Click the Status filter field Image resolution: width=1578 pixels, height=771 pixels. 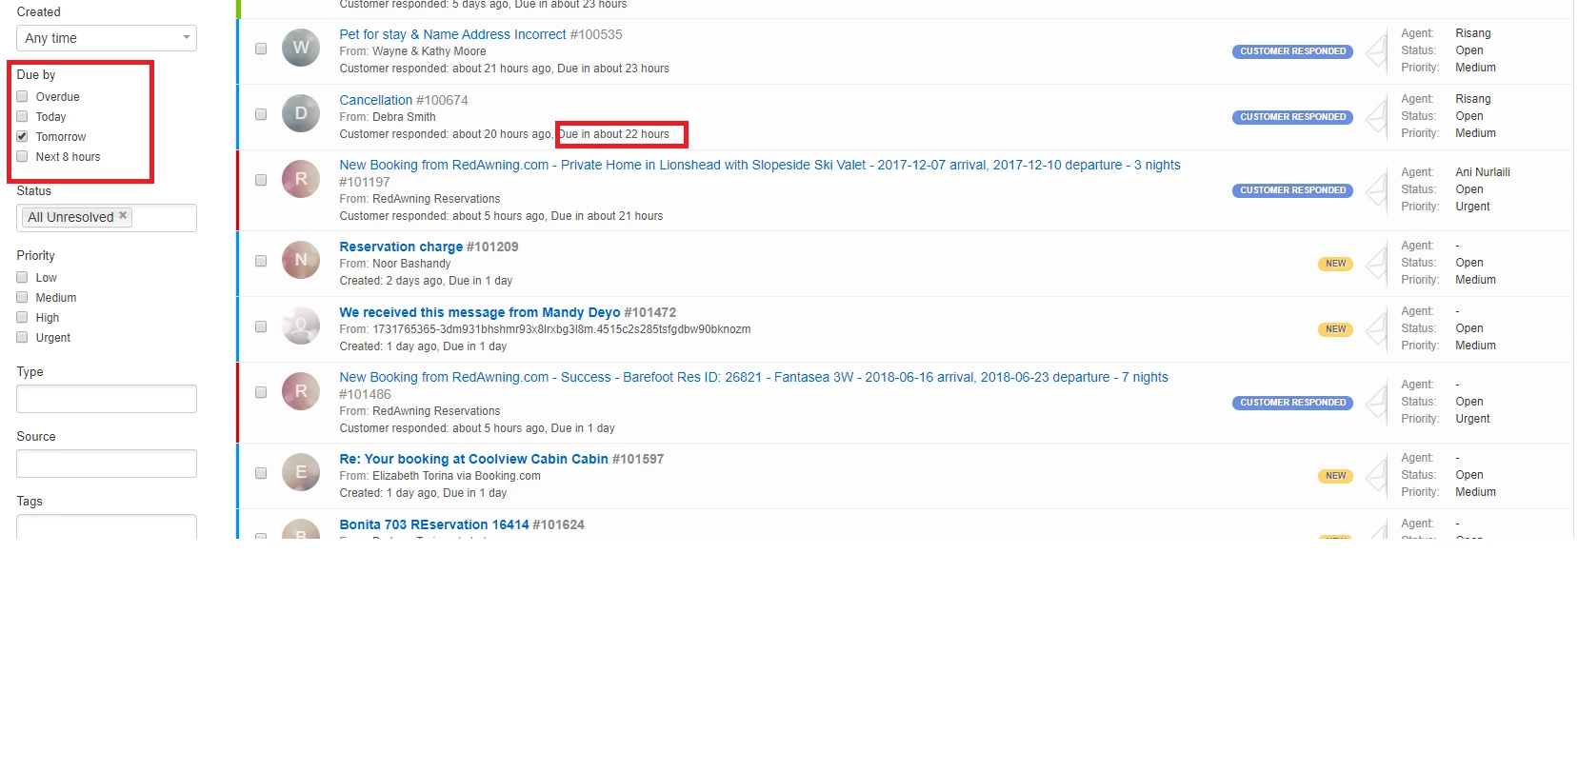click(107, 218)
